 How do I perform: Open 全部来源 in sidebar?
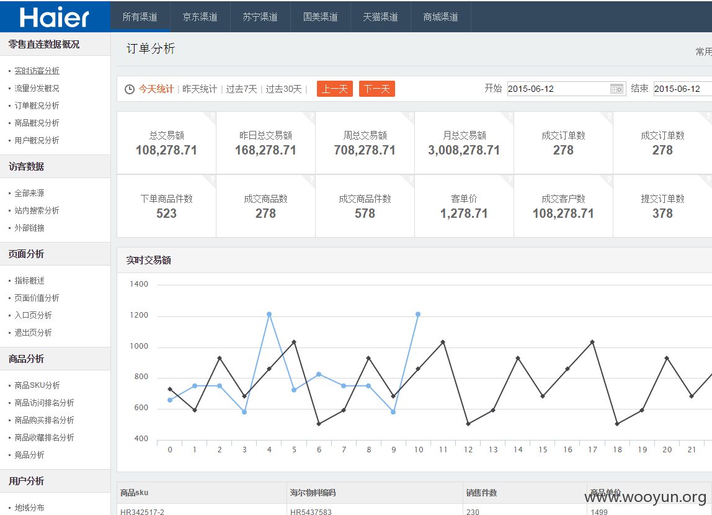(x=30, y=193)
